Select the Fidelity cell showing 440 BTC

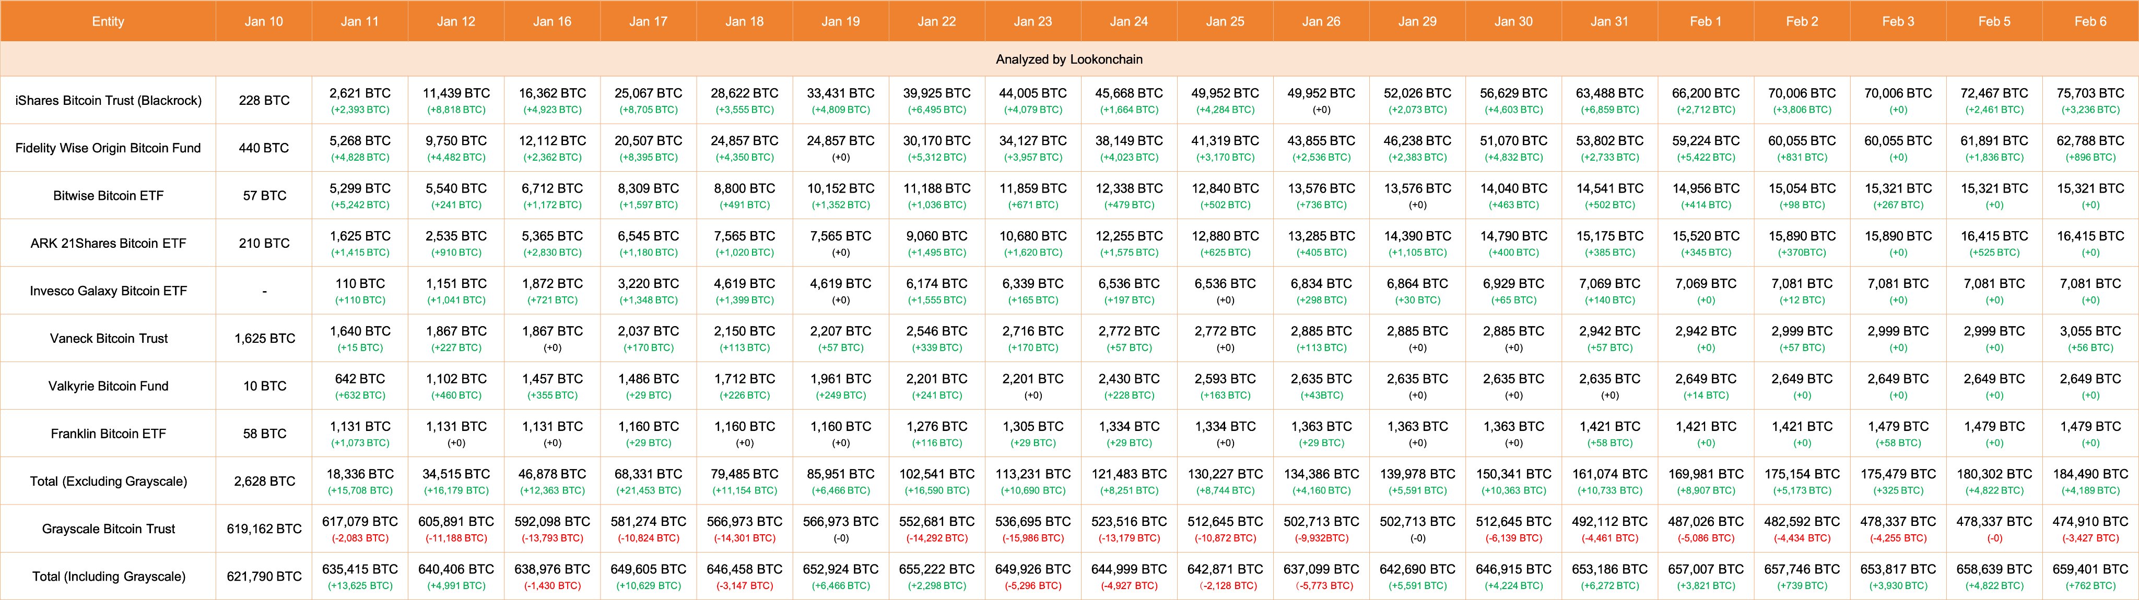tap(264, 148)
